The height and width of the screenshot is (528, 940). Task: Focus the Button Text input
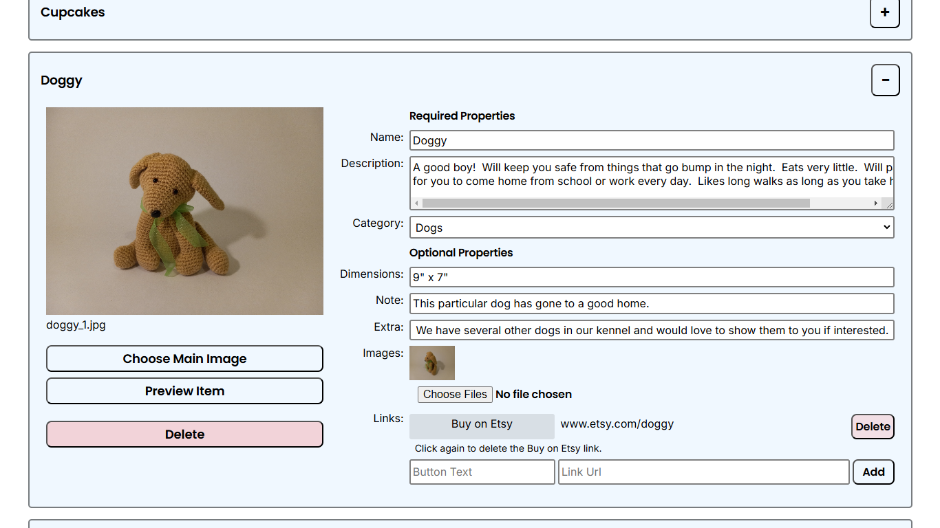(x=482, y=472)
